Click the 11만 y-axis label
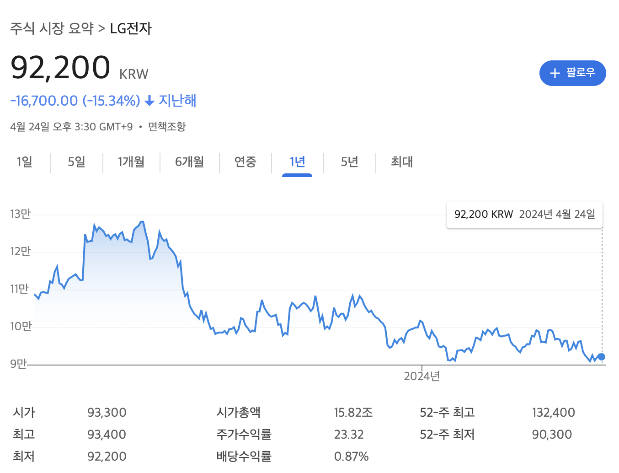619x473 pixels. (19, 289)
